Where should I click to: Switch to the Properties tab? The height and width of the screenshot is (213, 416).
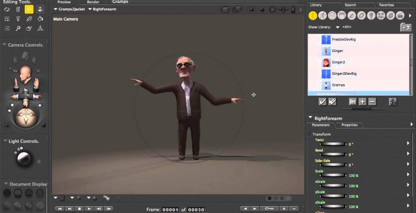click(x=350, y=125)
